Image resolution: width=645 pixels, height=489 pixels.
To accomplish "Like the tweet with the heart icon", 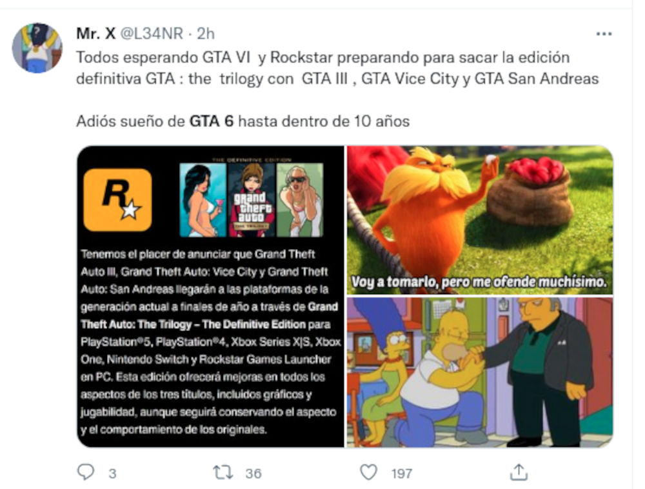I will click(x=368, y=472).
